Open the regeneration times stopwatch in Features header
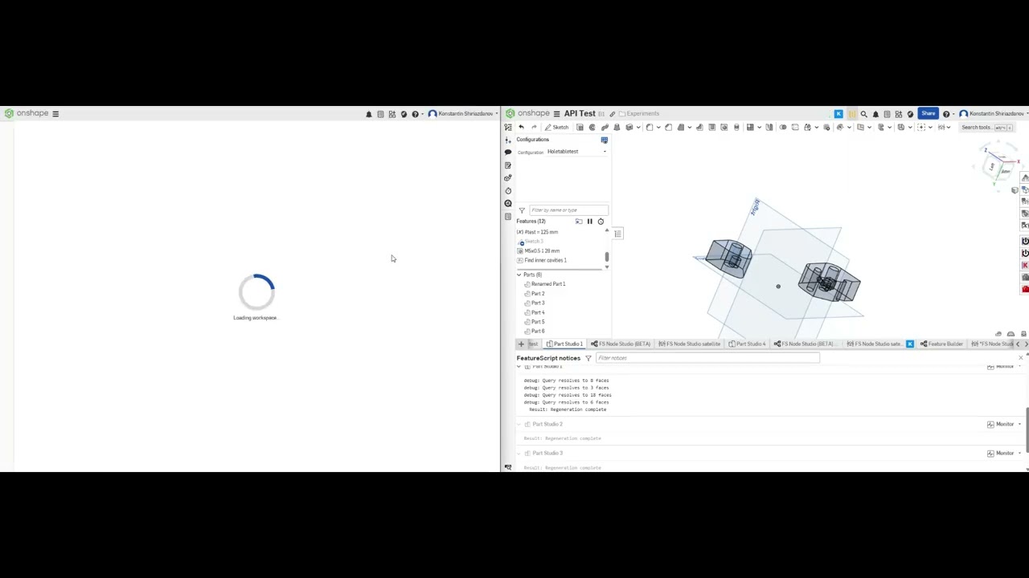 pyautogui.click(x=601, y=222)
